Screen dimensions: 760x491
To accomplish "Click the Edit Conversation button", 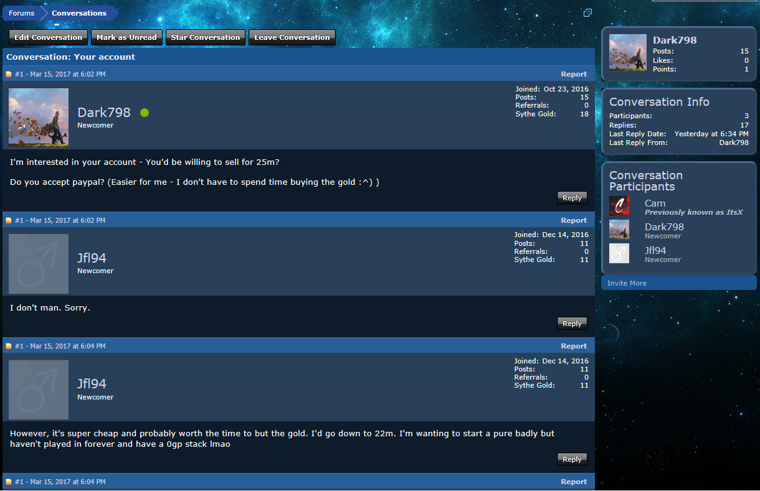I will click(x=49, y=37).
